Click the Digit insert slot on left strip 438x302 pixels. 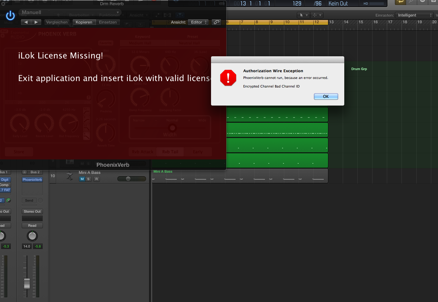click(5, 180)
